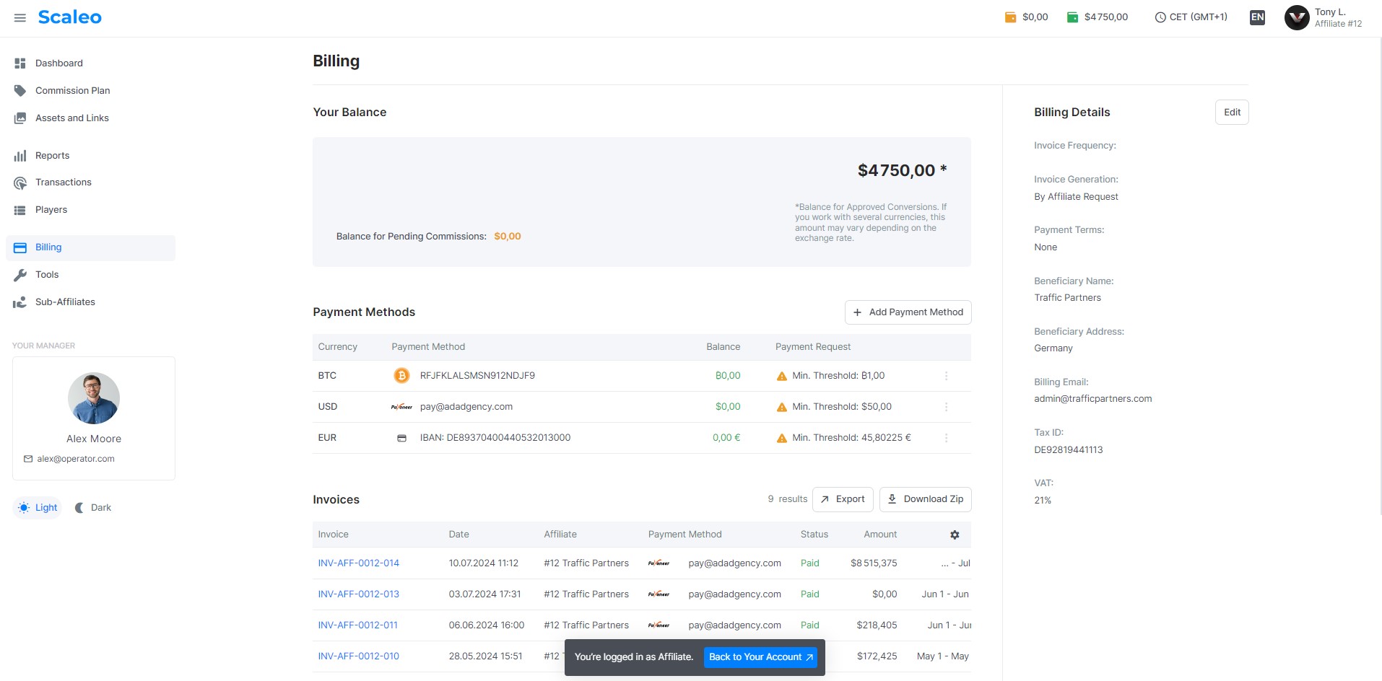Switch to the Commission Plan section
Screen dimensions: 1382x681
click(72, 90)
